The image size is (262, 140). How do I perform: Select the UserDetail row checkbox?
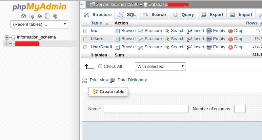(x=85, y=47)
